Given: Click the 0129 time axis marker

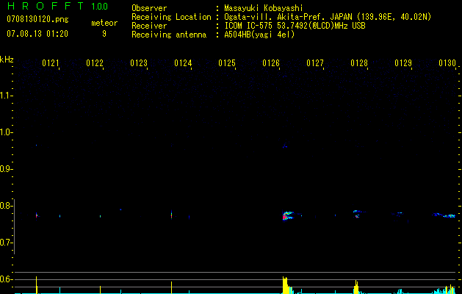Looking at the screenshot, I should (403, 63).
